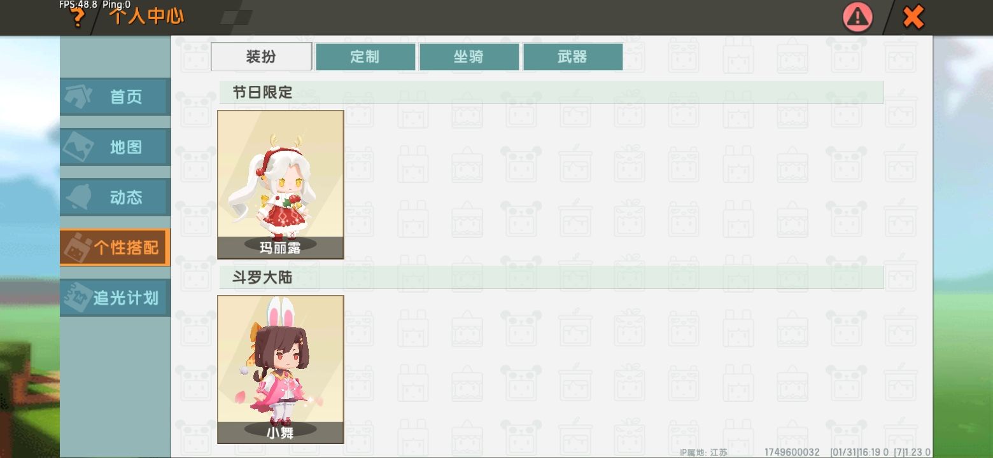Switch to the 定制 tab
This screenshot has width=993, height=458.
pos(365,57)
